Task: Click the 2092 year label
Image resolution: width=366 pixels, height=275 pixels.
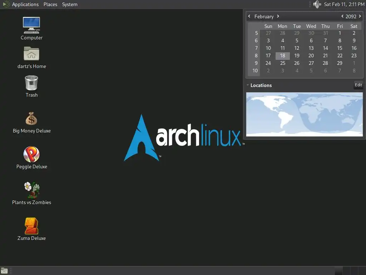Action: click(351, 16)
